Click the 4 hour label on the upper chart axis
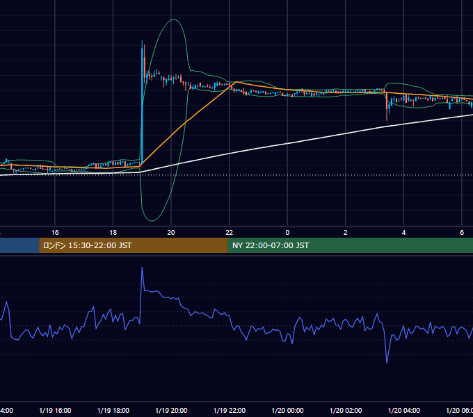The image size is (473, 417). 403,233
